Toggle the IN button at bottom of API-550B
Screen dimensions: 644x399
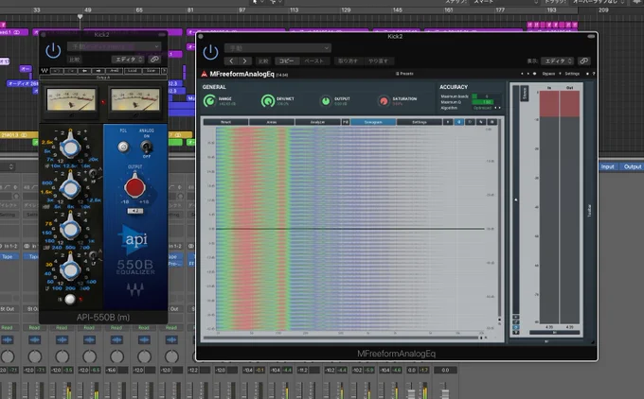click(x=70, y=300)
